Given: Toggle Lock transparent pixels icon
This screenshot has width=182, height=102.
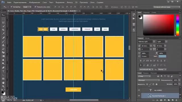Looking at the screenshot, I should coord(147,84).
